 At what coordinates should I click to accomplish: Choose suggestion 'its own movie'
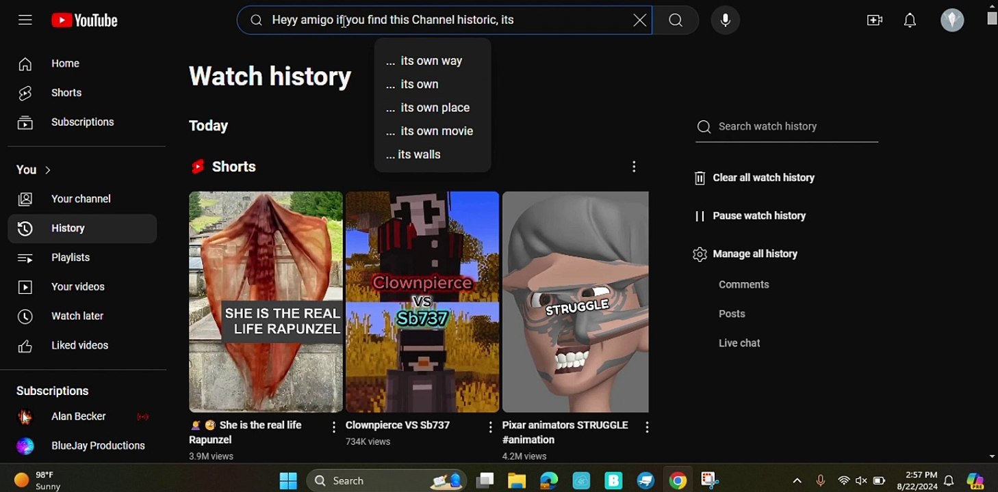[x=432, y=131]
